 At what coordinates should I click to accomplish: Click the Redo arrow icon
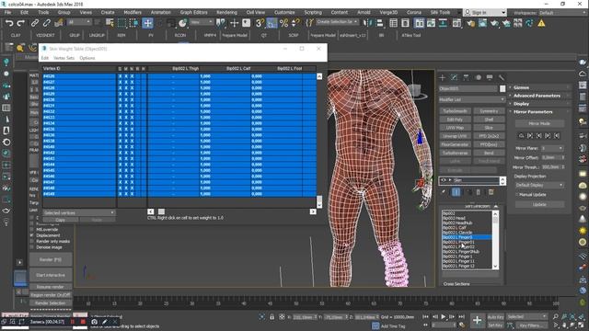[21, 23]
